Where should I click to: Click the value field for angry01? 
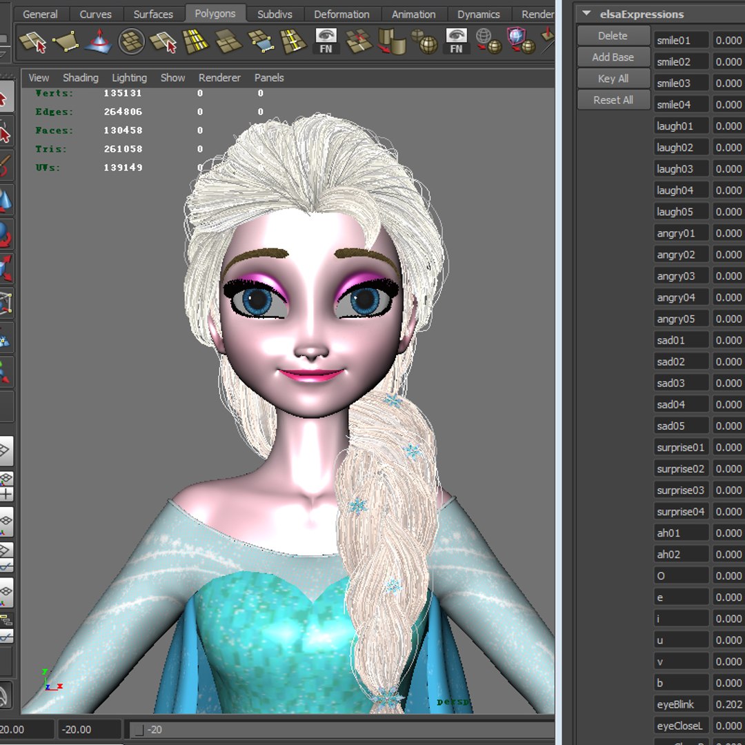coord(728,233)
